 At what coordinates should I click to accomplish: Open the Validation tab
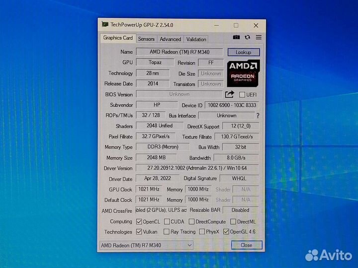tap(196, 39)
